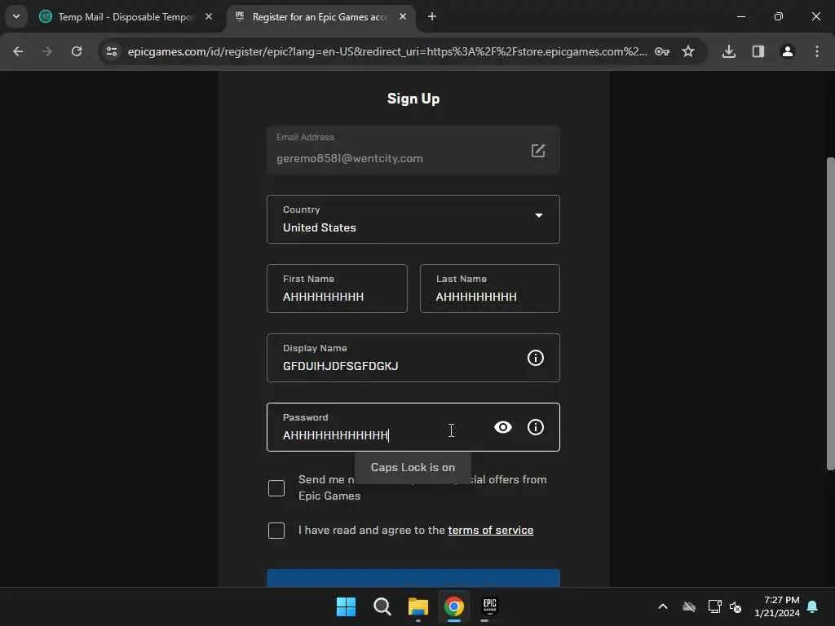Open Windows taskbar search
This screenshot has width=835, height=626.
point(382,606)
